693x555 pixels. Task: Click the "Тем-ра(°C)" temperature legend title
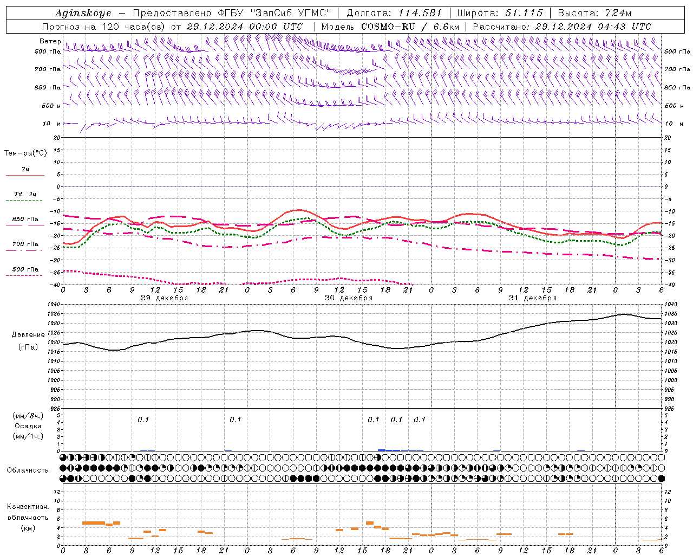tap(25, 153)
